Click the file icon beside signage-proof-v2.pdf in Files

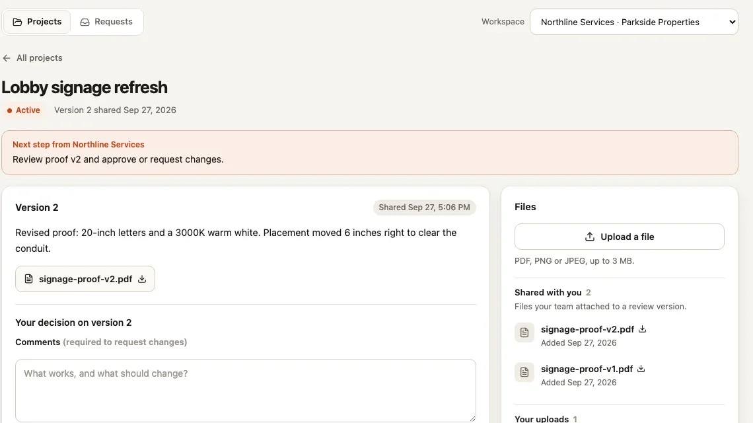pyautogui.click(x=524, y=332)
